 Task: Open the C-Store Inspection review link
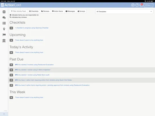[33, 70]
